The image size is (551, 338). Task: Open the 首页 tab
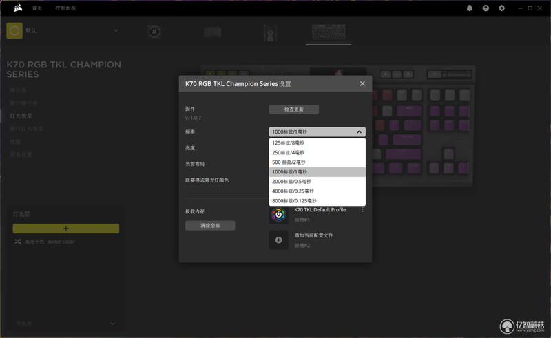(x=37, y=8)
